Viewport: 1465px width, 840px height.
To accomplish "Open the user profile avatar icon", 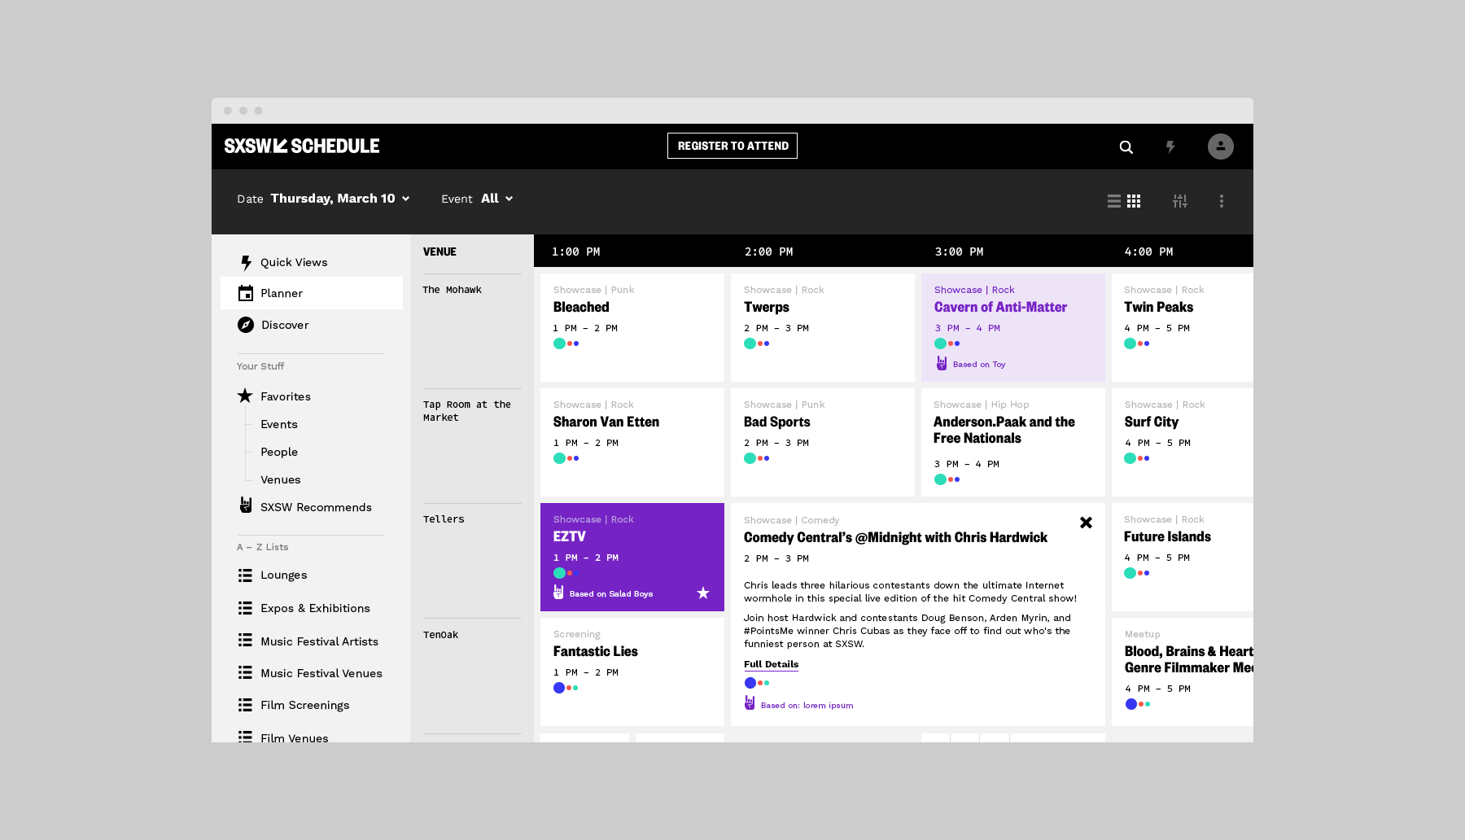I will pos(1220,147).
